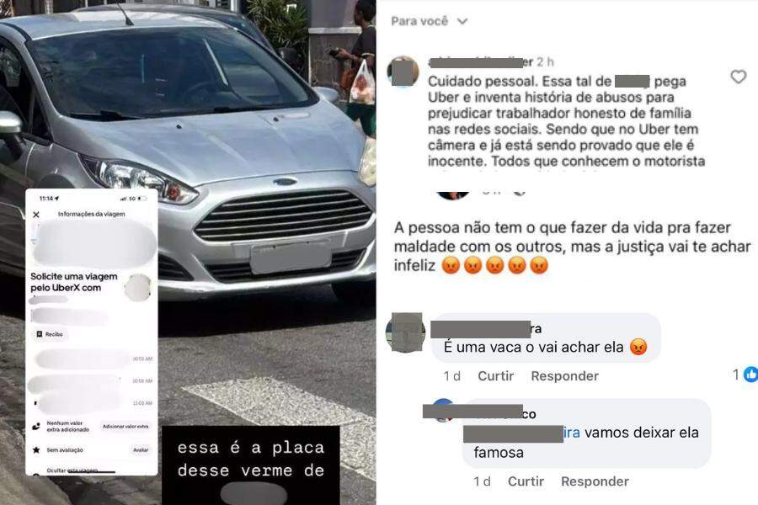Click Curtir under the vaca comment

(x=495, y=376)
